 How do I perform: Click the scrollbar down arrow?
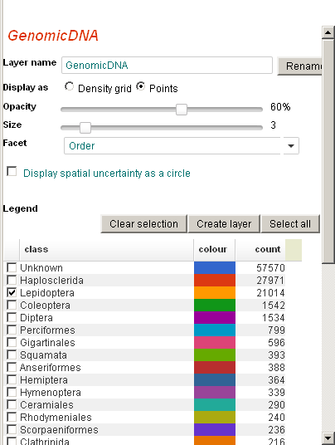tap(328, 438)
